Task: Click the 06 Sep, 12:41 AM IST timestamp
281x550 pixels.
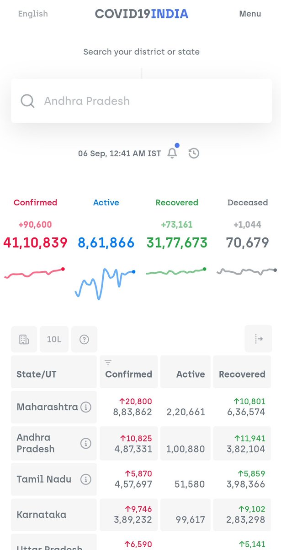Action: [119, 154]
